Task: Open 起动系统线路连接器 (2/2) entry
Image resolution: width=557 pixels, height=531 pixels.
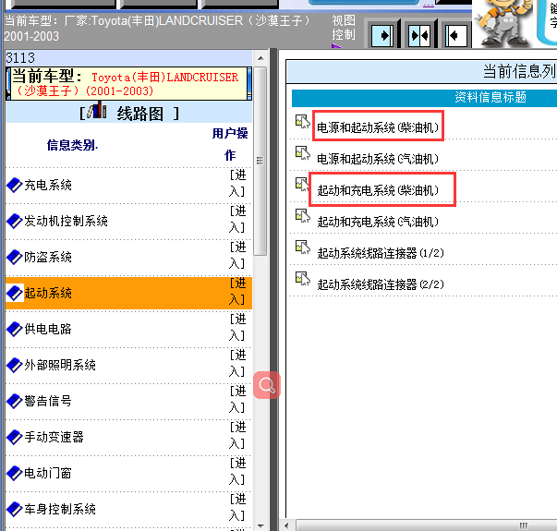Action: [381, 284]
